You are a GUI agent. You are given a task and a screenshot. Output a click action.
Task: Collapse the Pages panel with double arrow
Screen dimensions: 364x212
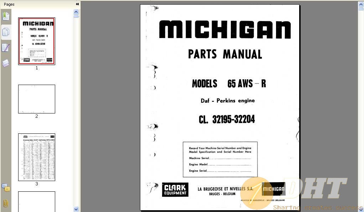(77, 4)
